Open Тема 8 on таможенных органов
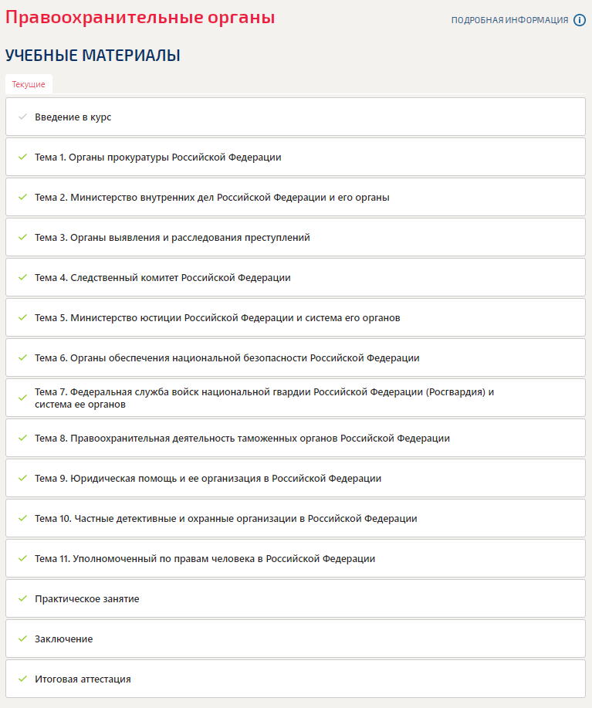The width and height of the screenshot is (592, 708). pyautogui.click(x=242, y=438)
